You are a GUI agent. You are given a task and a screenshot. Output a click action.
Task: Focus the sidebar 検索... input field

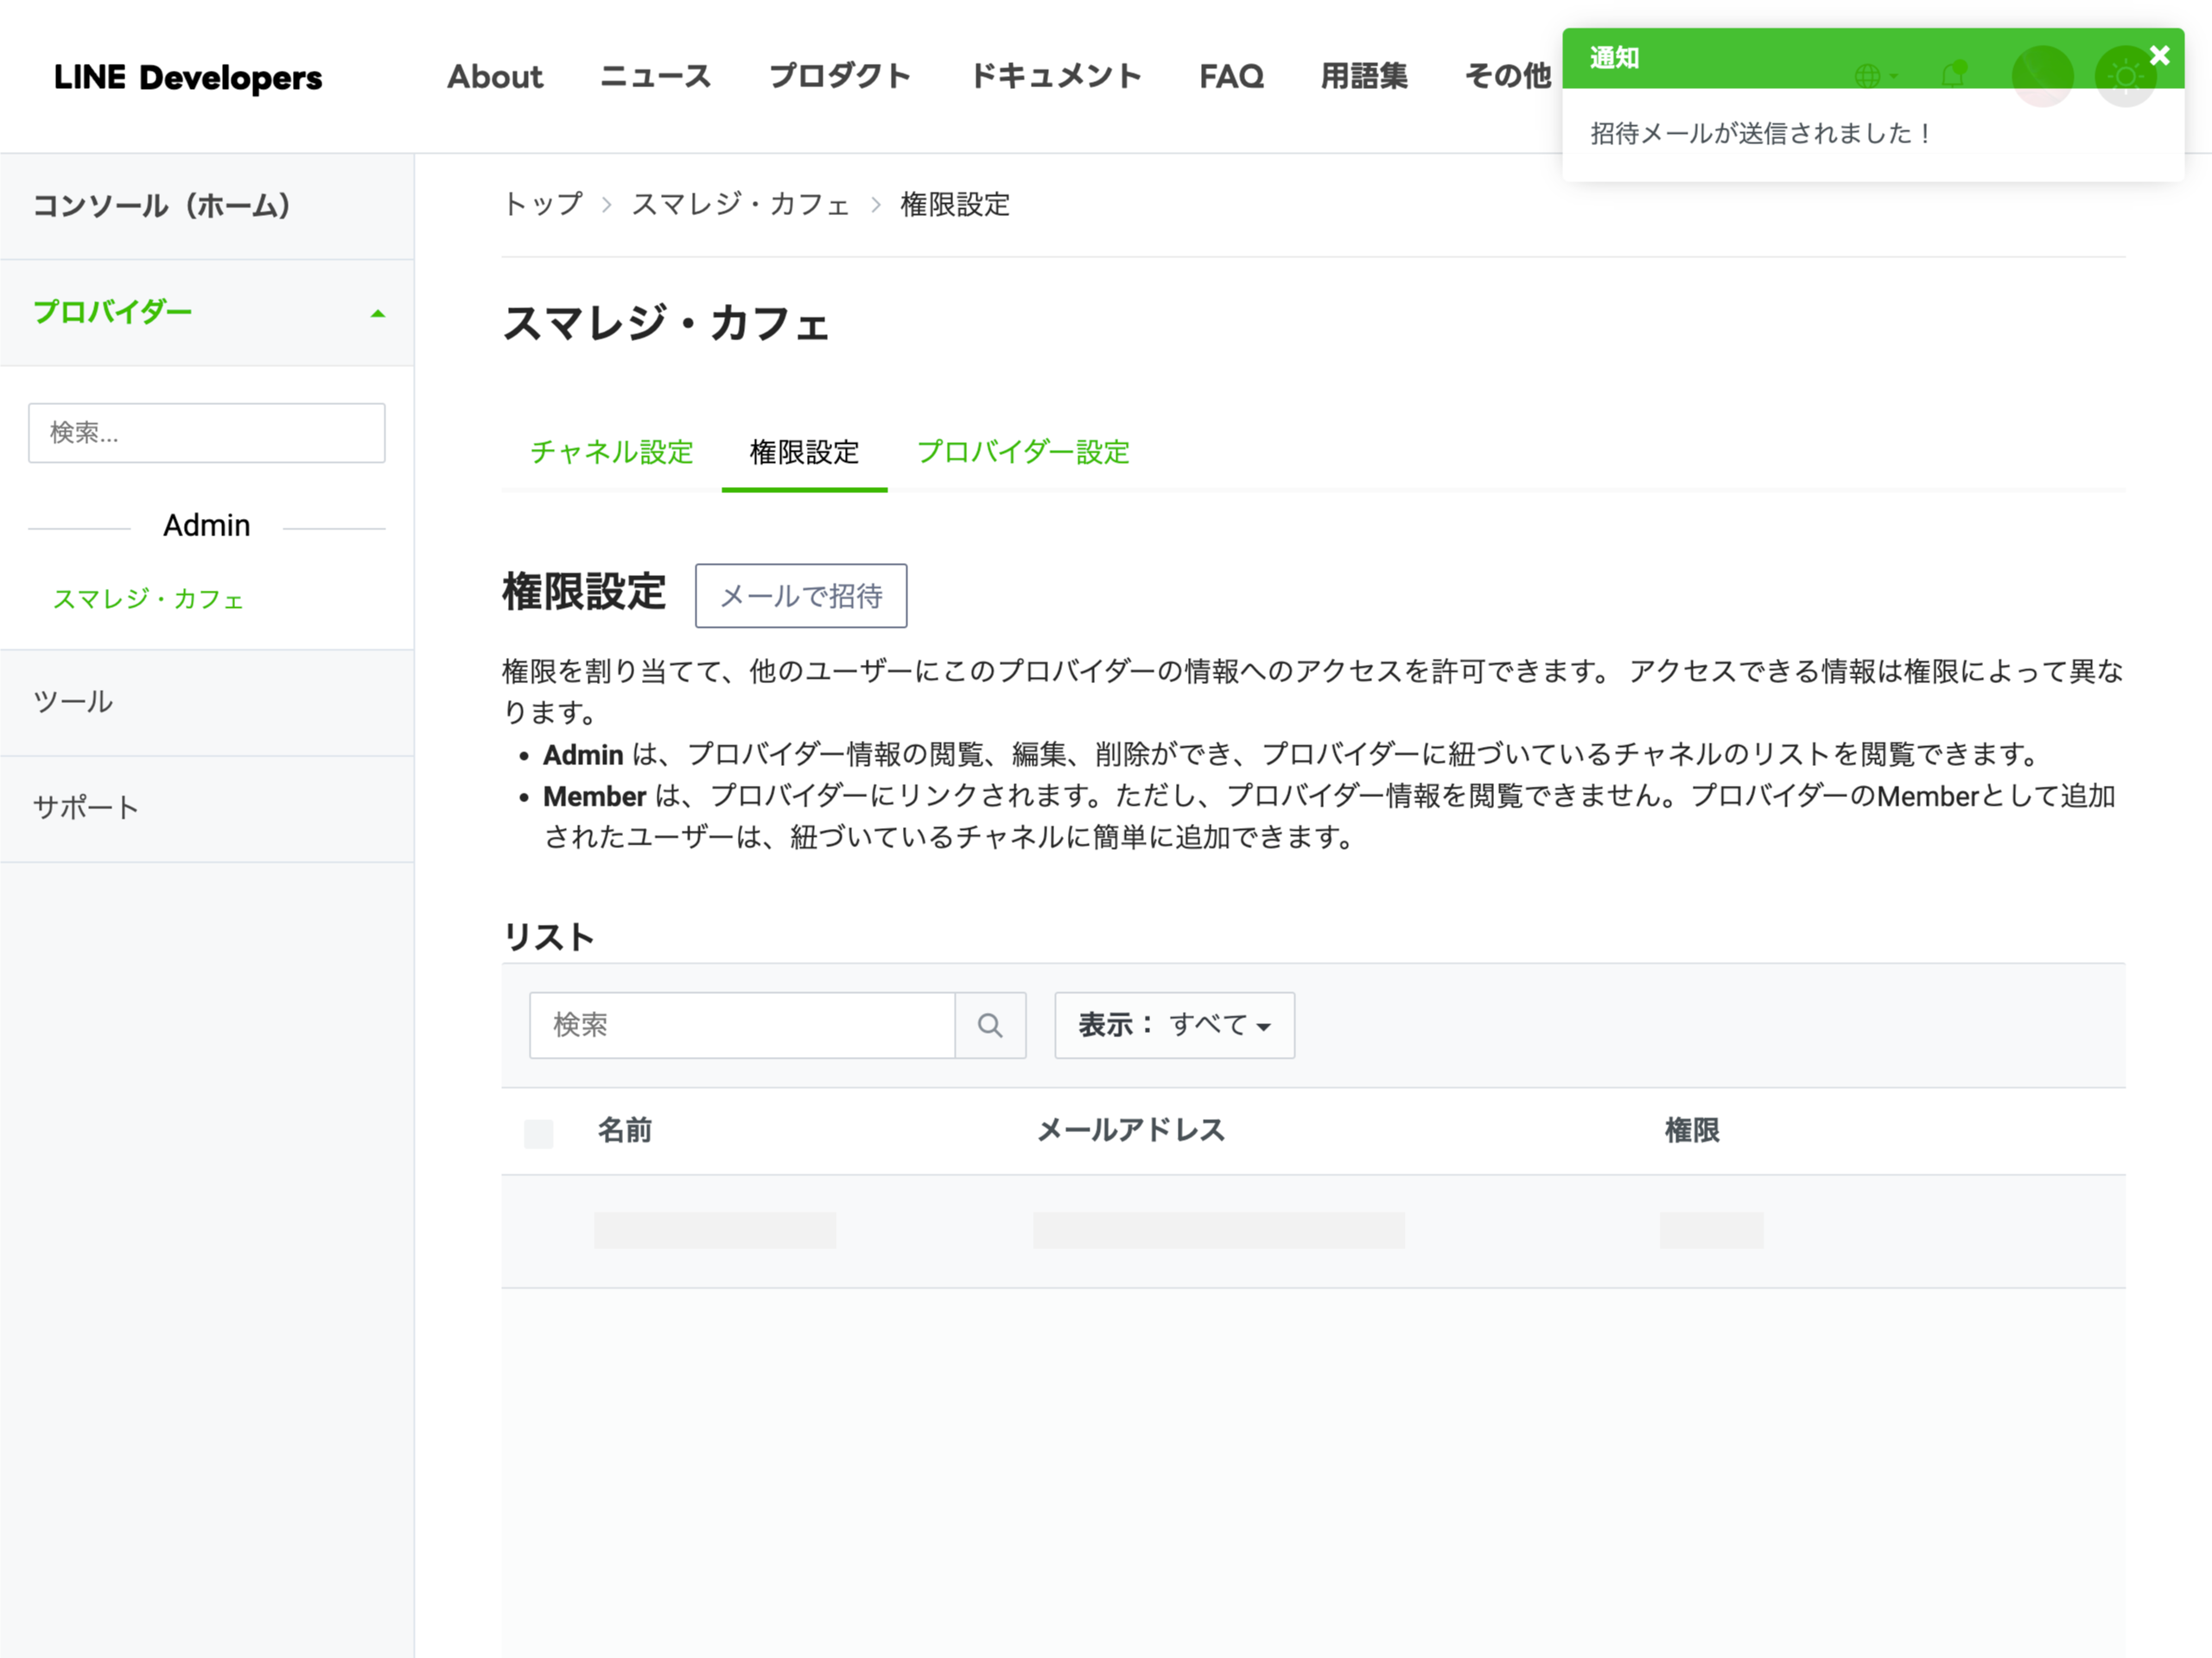tap(207, 433)
